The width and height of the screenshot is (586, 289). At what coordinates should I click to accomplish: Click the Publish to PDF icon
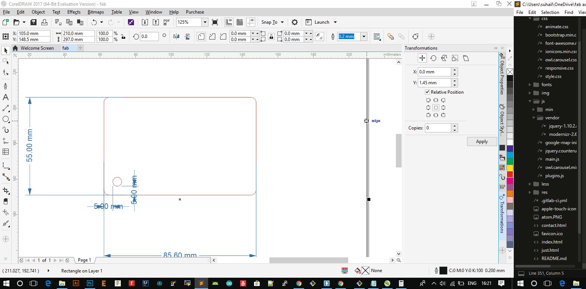tap(166, 22)
